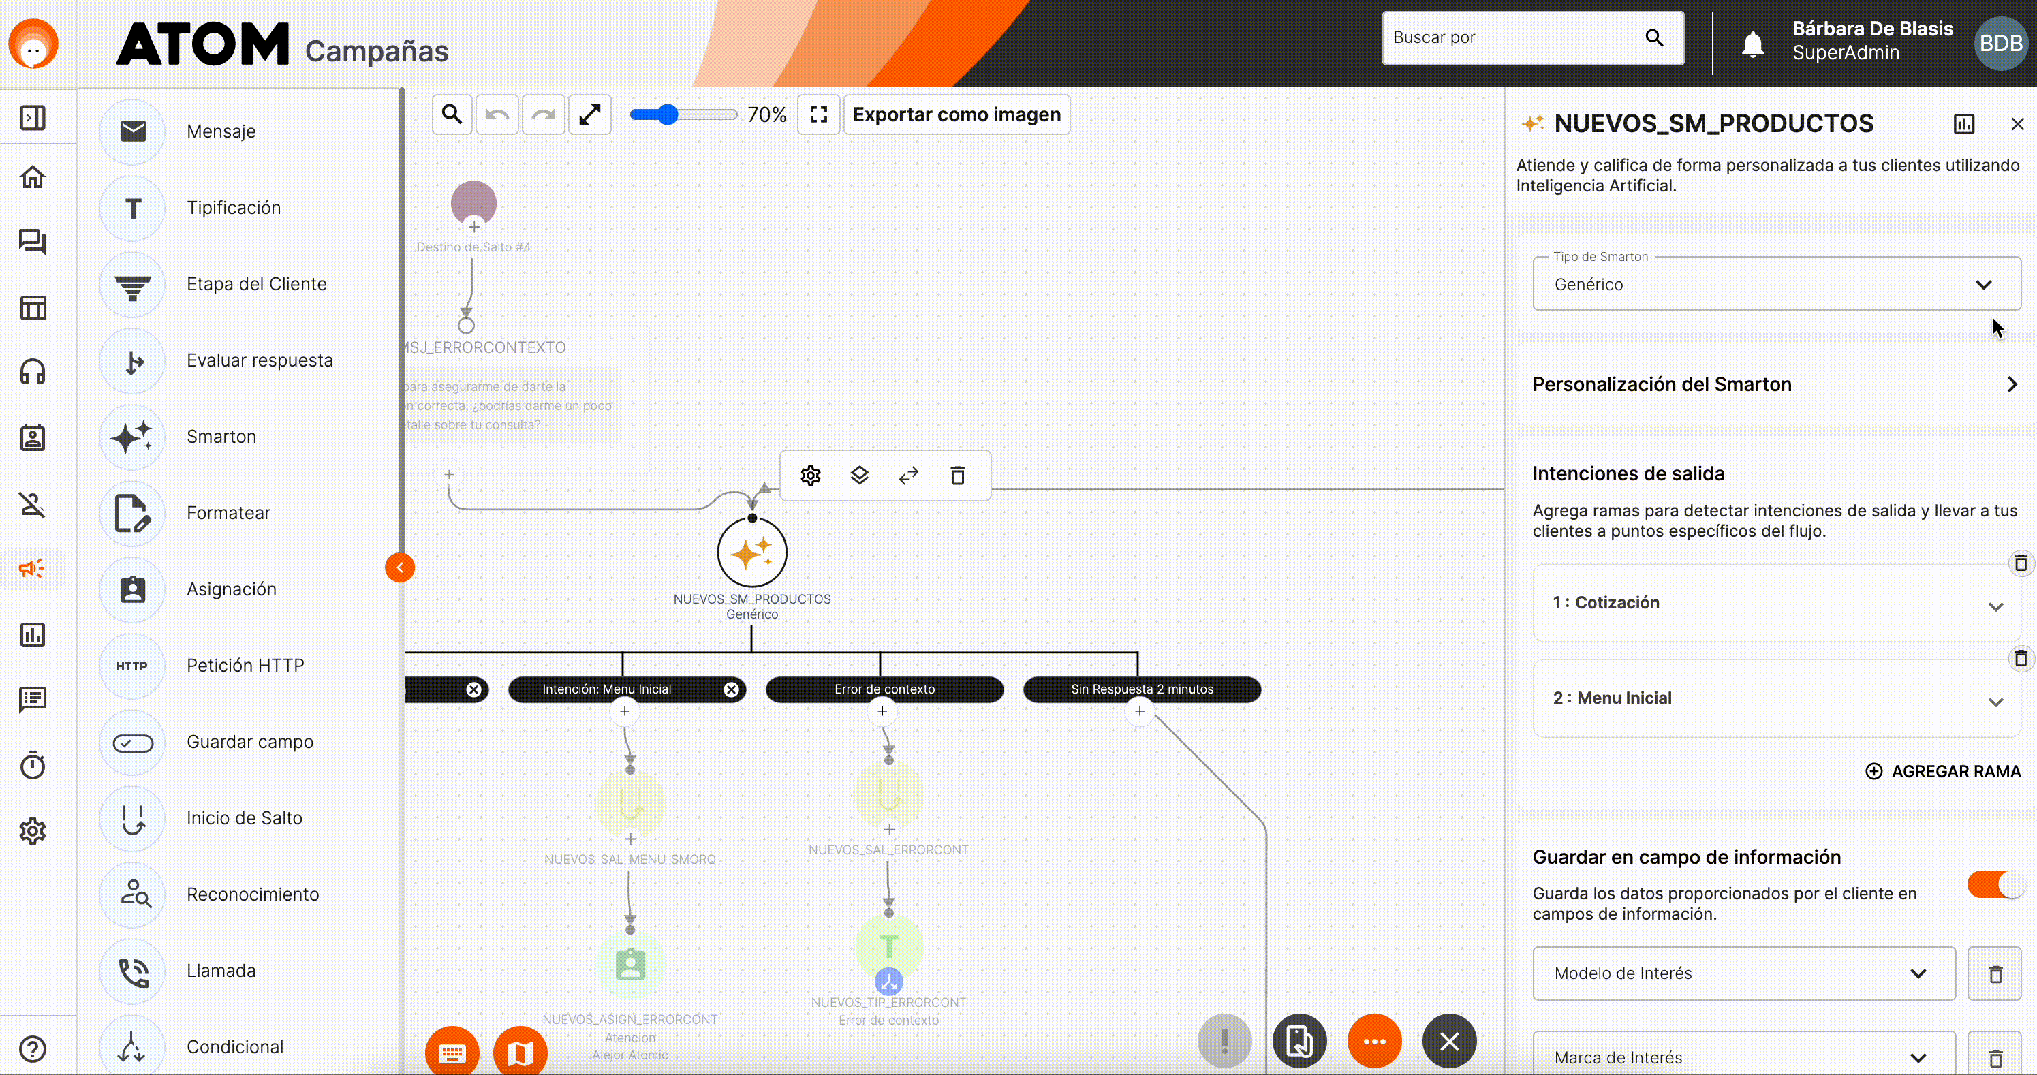
Task: Click the delete node trash icon
Action: click(958, 475)
